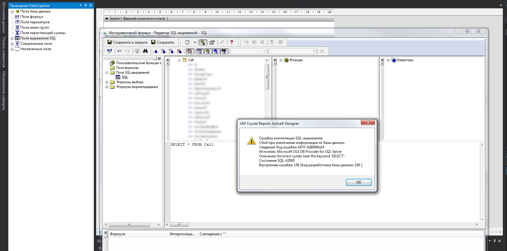Select Поля формул in Field Explorer
Screen dimensions: 507x251
[x=32, y=17]
